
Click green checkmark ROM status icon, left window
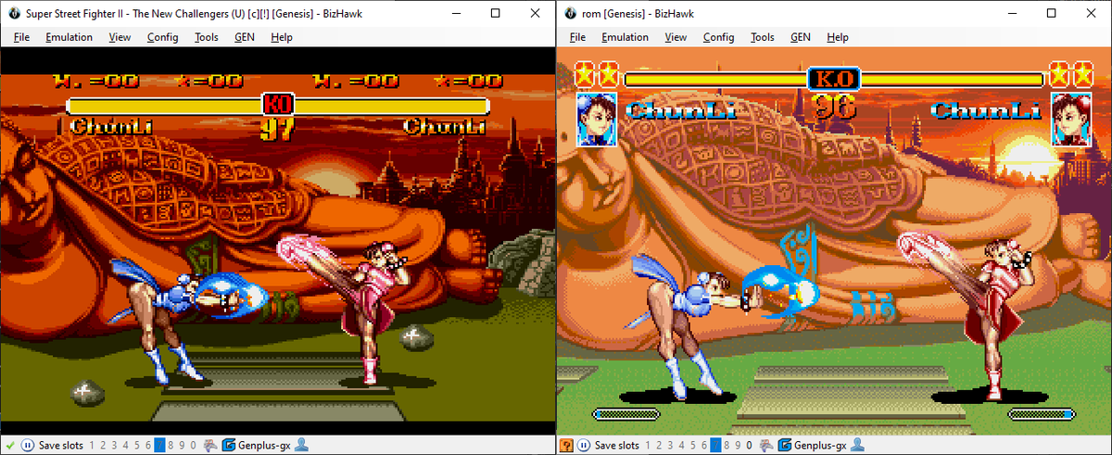pos(10,446)
